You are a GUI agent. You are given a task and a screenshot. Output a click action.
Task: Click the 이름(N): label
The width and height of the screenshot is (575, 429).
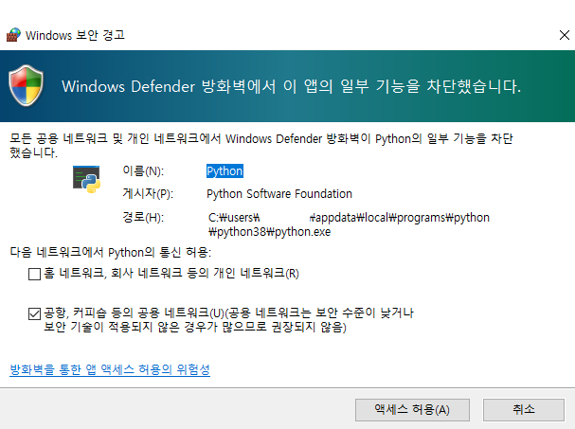click(143, 170)
